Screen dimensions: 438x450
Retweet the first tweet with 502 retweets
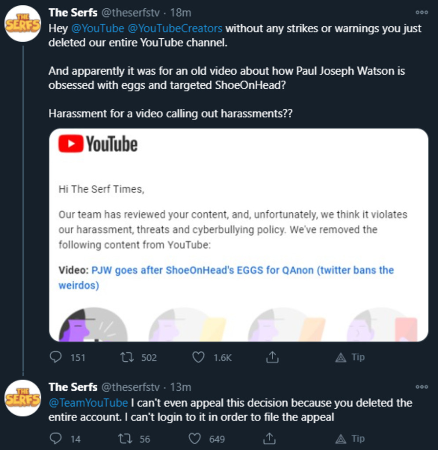pos(127,357)
